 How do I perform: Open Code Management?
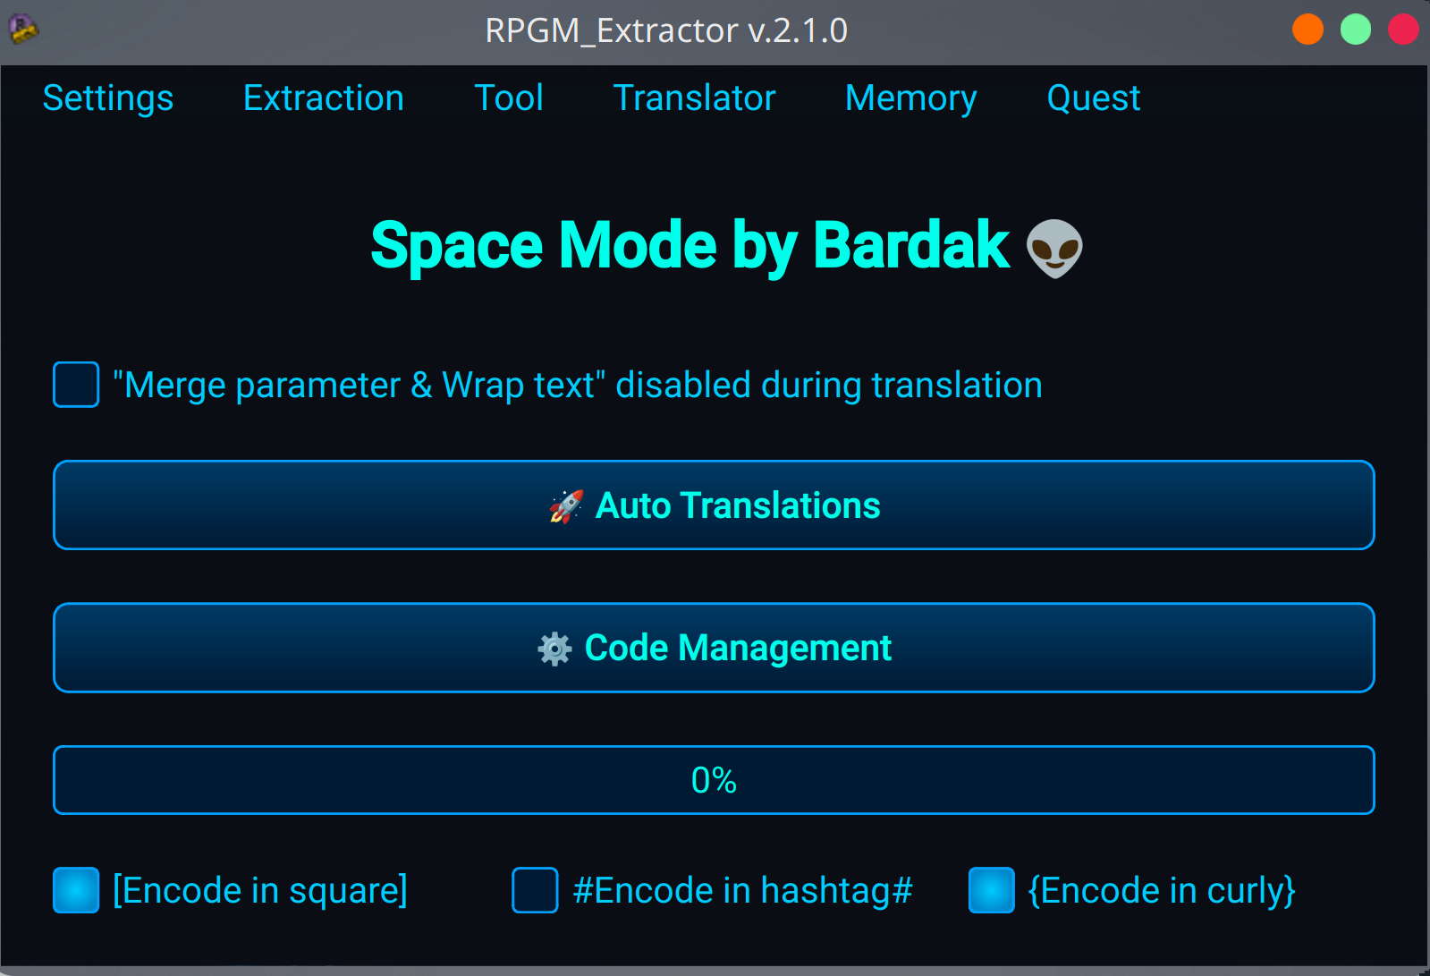click(714, 648)
